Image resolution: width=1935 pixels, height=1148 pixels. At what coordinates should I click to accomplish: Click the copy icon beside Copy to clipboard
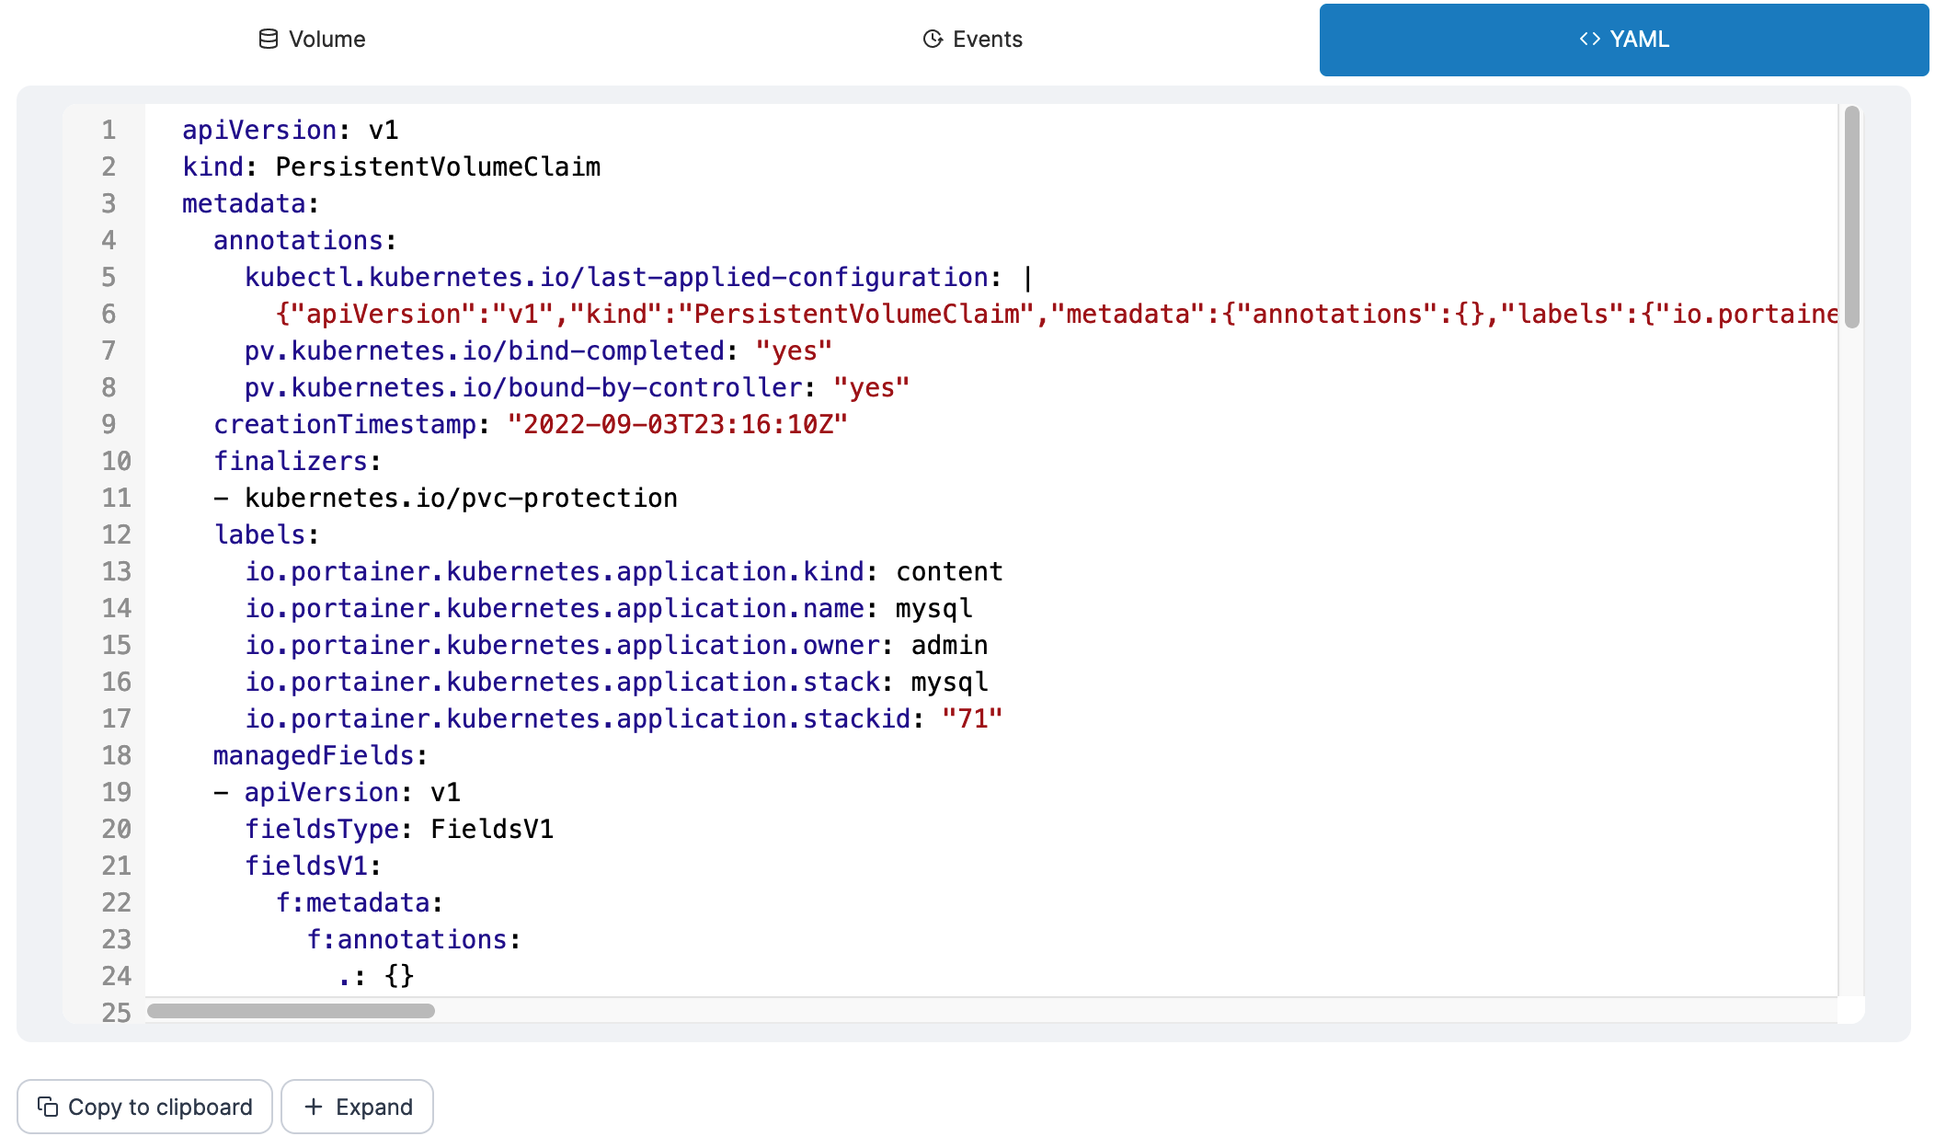[x=48, y=1107]
